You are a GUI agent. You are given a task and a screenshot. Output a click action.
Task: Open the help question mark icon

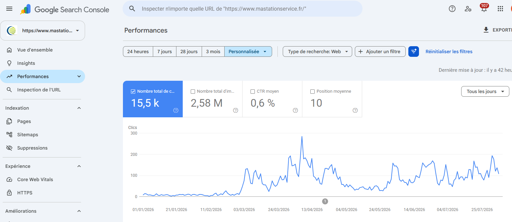coord(452,9)
